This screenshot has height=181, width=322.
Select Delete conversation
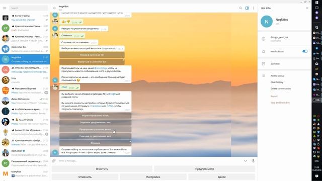click(x=281, y=88)
